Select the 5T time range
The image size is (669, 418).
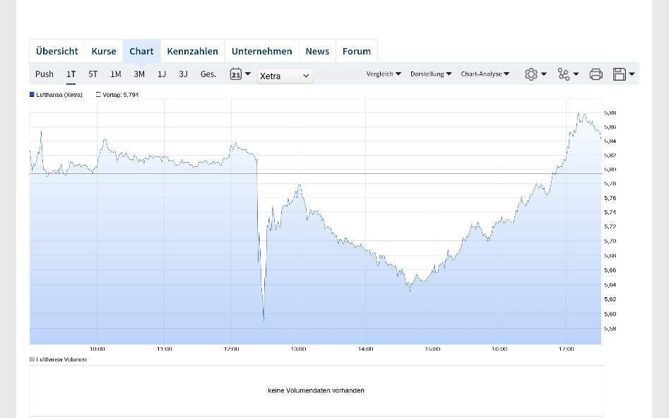click(93, 74)
